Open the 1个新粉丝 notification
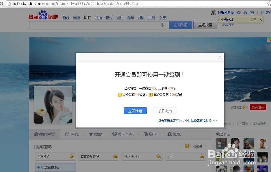 click(227, 20)
